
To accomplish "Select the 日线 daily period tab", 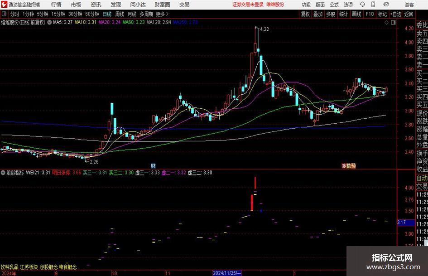I will pos(107,14).
